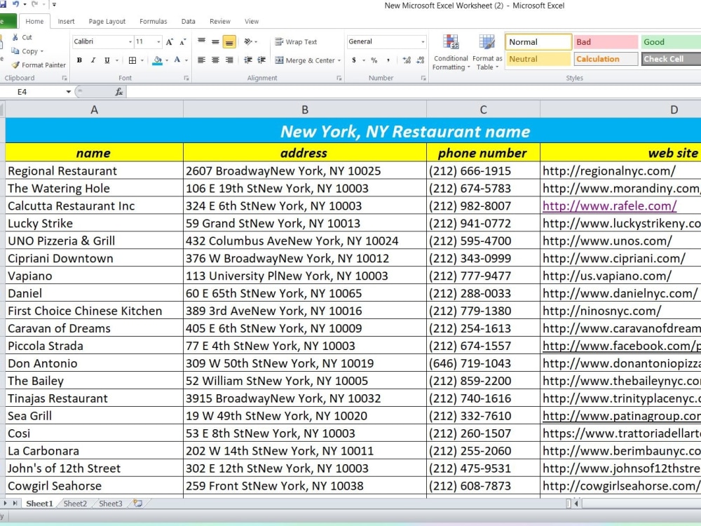The image size is (701, 526).
Task: Apply the Font Color letter A
Action: 177,60
